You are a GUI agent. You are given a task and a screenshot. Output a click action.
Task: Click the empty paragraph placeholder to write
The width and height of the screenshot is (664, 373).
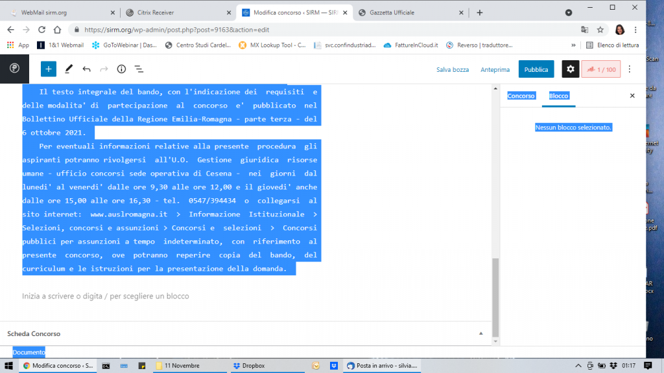tap(106, 296)
